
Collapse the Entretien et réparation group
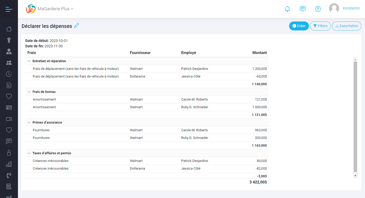click(x=29, y=61)
